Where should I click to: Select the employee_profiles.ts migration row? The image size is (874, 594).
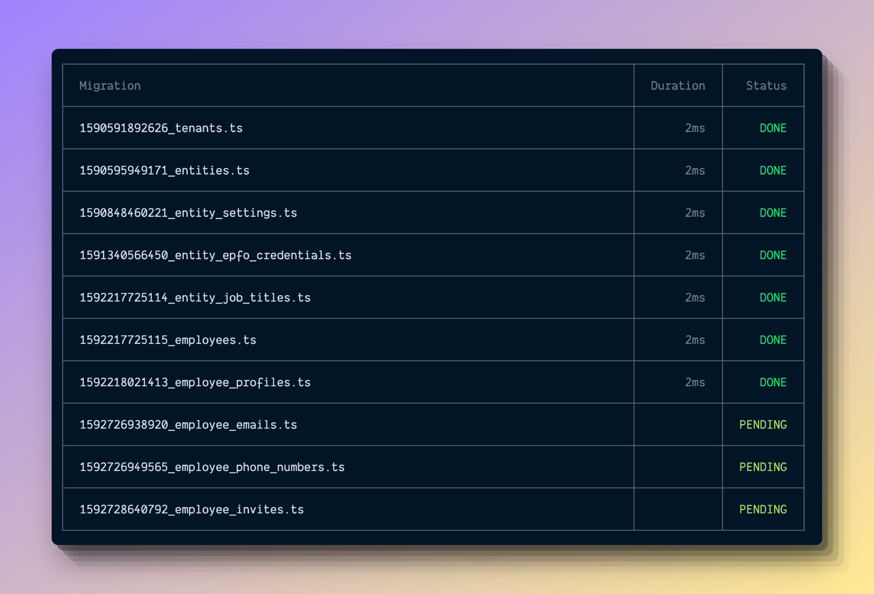pos(195,382)
